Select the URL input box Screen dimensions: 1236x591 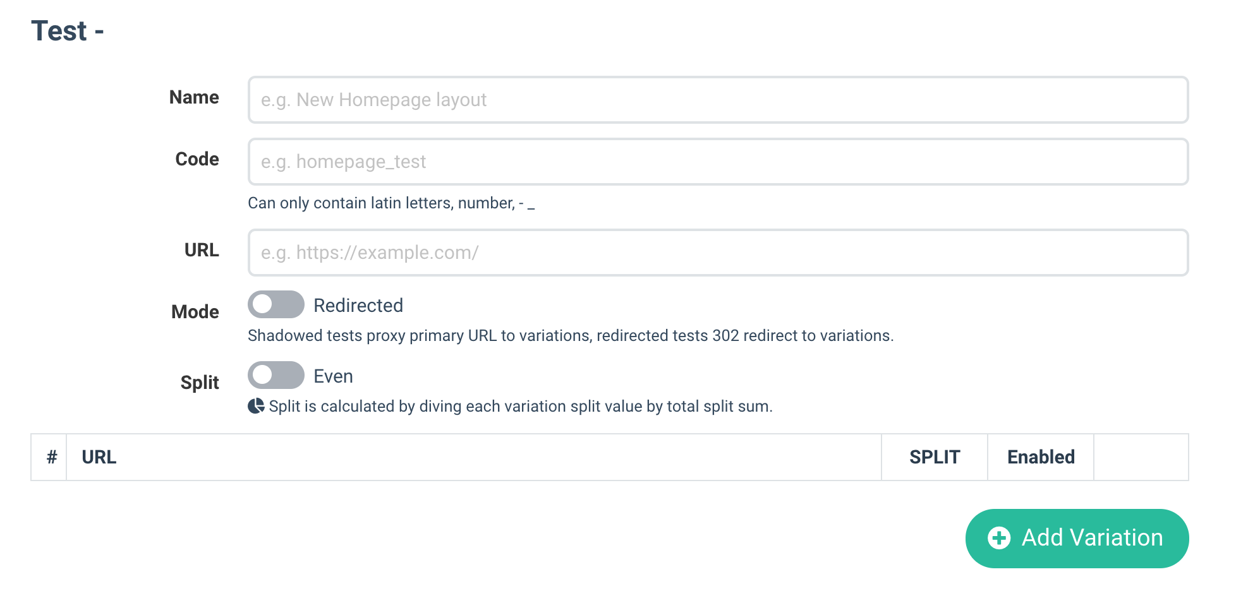(x=718, y=253)
